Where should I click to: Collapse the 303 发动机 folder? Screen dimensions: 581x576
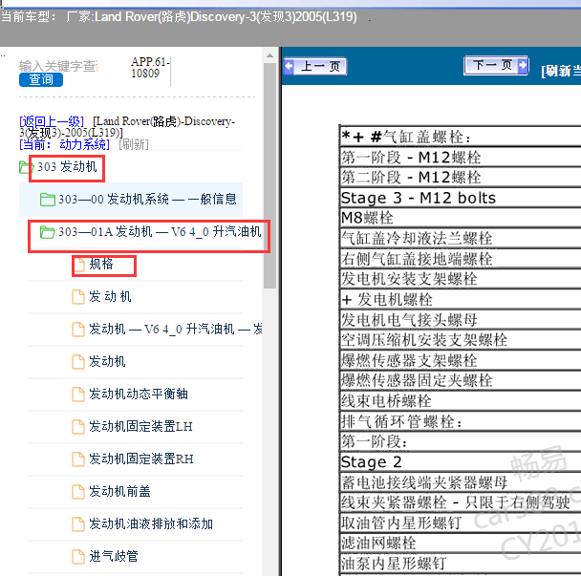point(67,167)
